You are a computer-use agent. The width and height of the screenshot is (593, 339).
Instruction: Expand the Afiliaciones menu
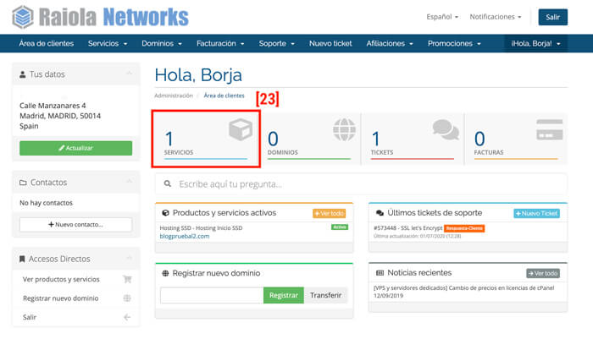pyautogui.click(x=390, y=43)
